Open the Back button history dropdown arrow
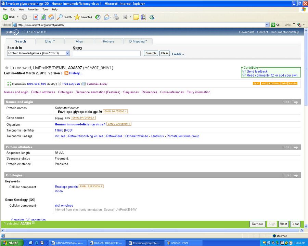Viewport: 308px width, 246px height. click(x=18, y=17)
